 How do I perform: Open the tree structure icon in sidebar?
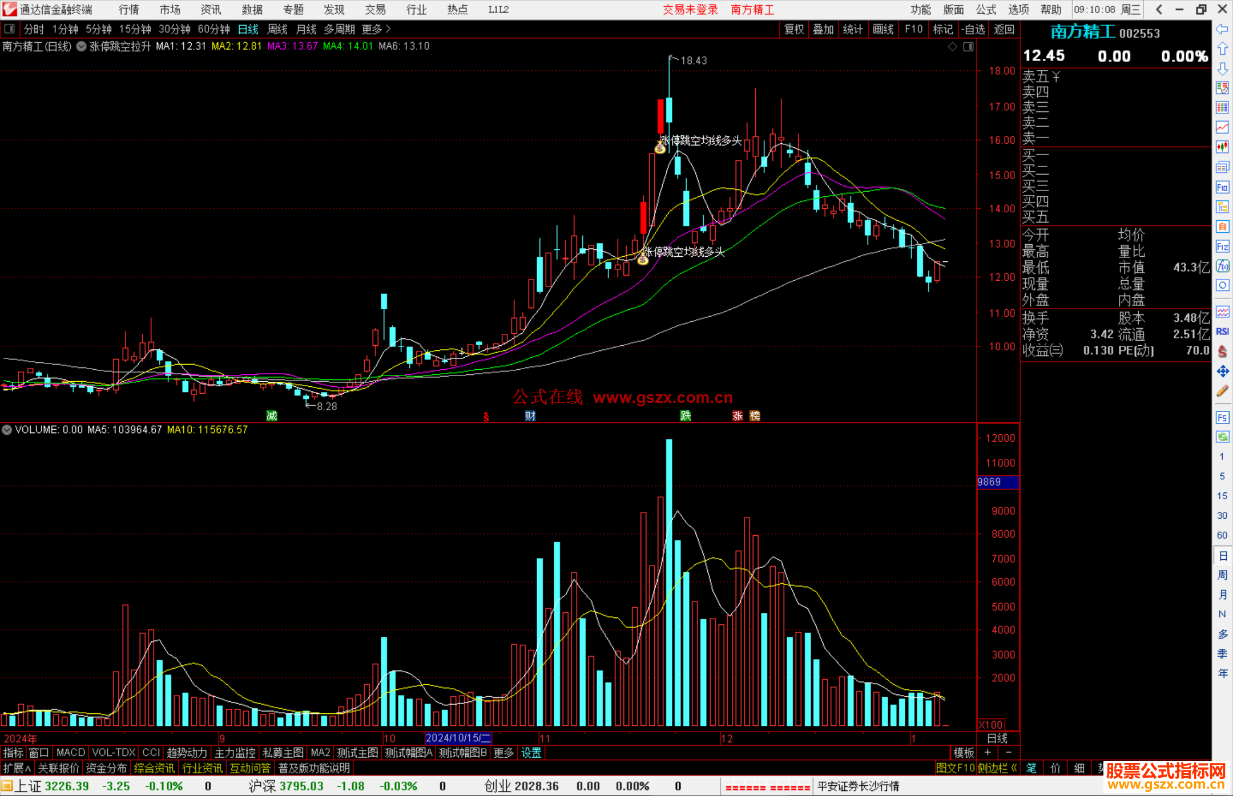pyautogui.click(x=1222, y=207)
